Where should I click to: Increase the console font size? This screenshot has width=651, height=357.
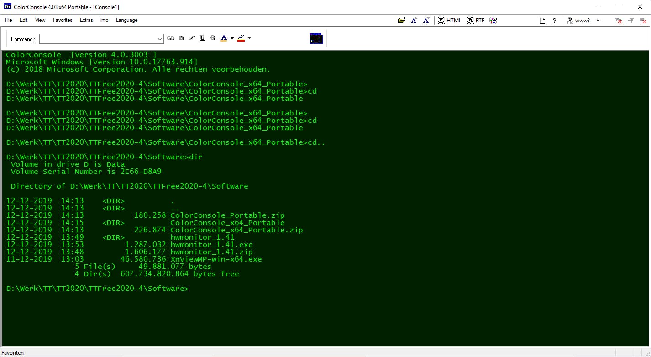(x=414, y=20)
